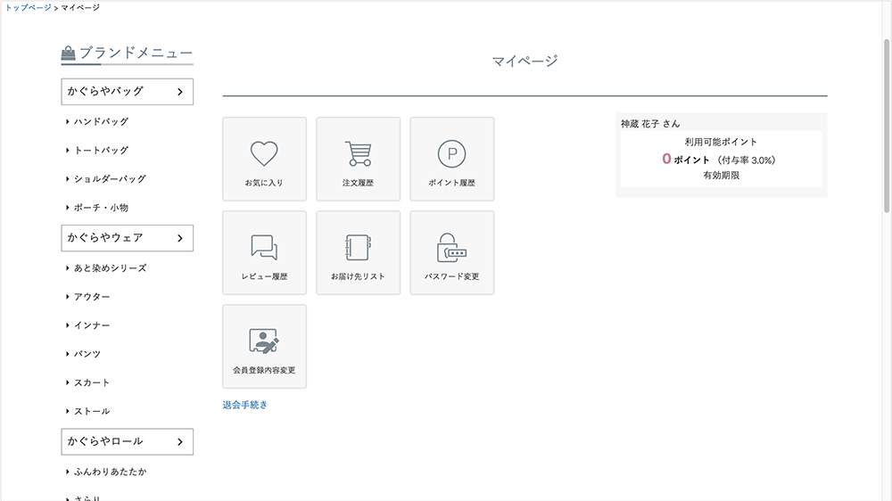Choose スカート from the wear menu

tap(92, 382)
